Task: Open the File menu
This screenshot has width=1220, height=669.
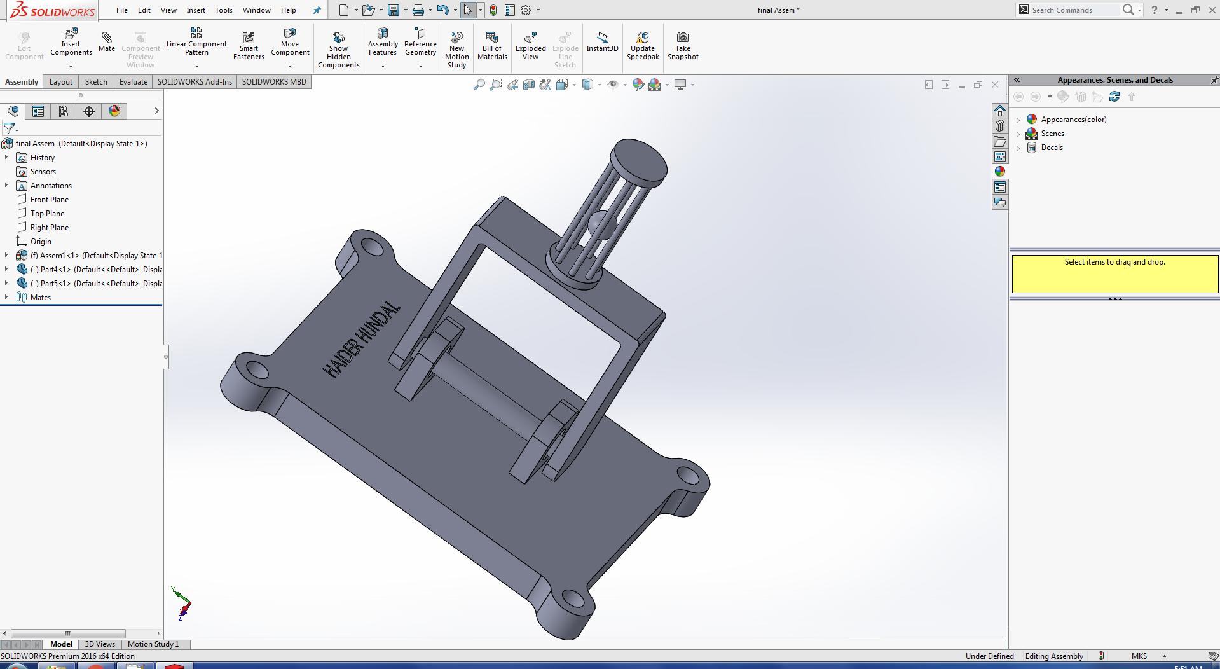Action: coord(122,10)
